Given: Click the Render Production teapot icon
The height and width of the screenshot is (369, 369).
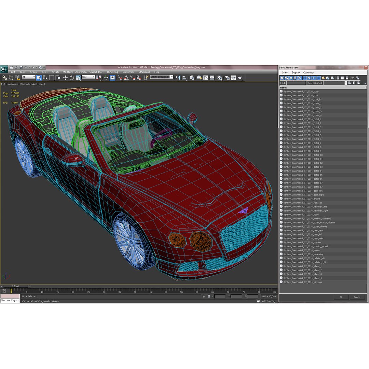Looking at the screenshot, I should point(240,78).
